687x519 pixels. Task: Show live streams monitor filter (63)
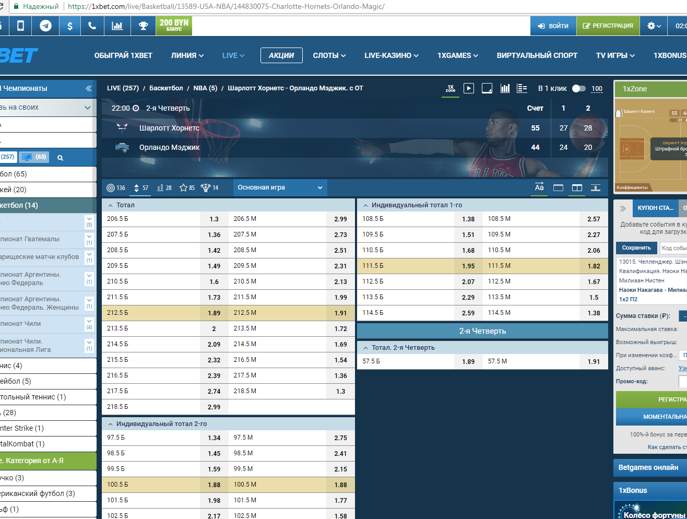[34, 157]
